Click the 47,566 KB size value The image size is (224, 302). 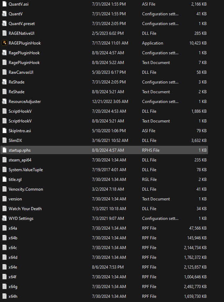click(x=198, y=228)
